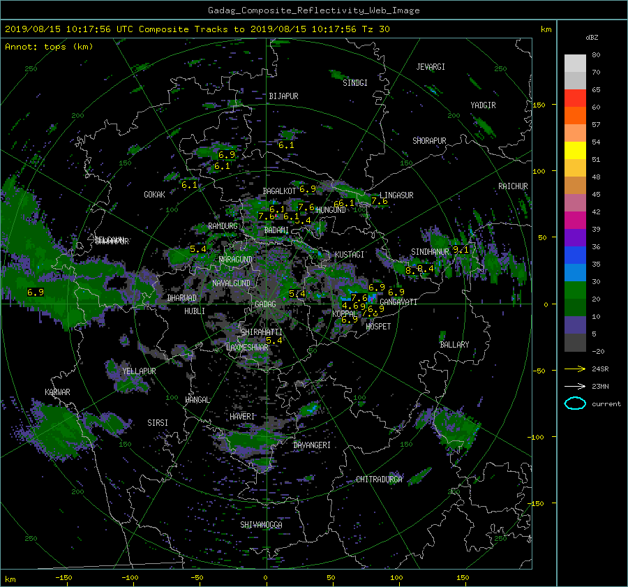The width and height of the screenshot is (628, 587).
Task: Click the yellow 24SR arrow legend icon
Action: tap(575, 369)
